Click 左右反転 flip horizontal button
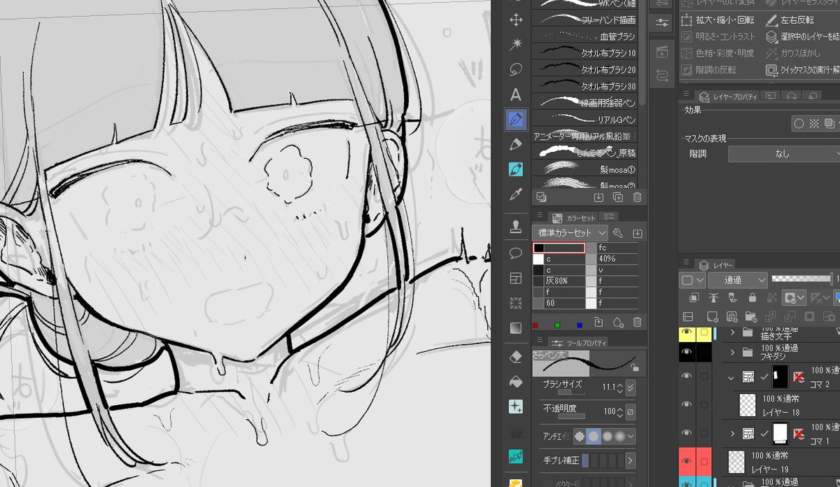Image resolution: width=840 pixels, height=487 pixels. pos(790,21)
